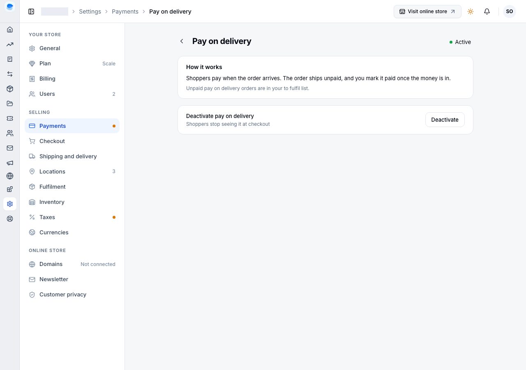Open Locations settings
The image size is (526, 370).
[72, 171]
